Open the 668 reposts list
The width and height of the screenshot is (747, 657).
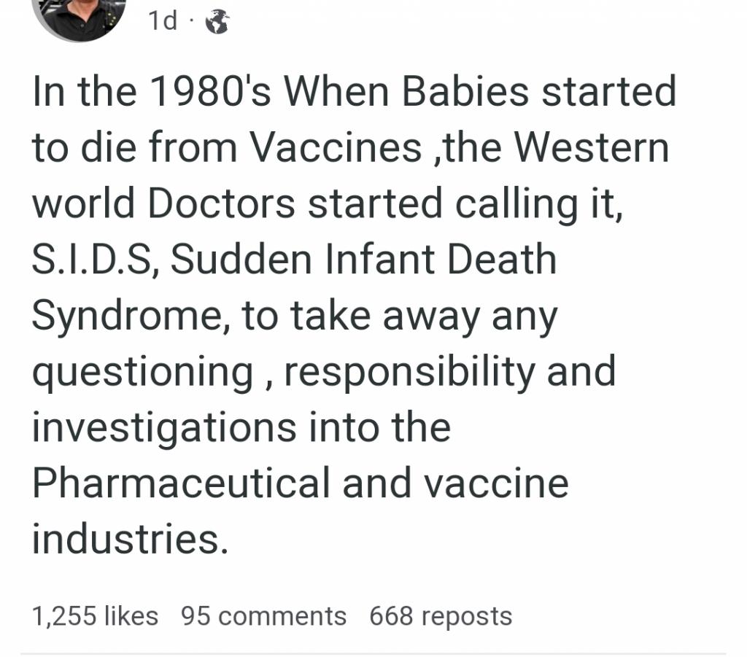(x=441, y=616)
